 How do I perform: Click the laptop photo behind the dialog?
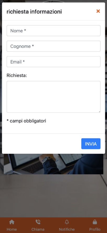click(x=53, y=164)
